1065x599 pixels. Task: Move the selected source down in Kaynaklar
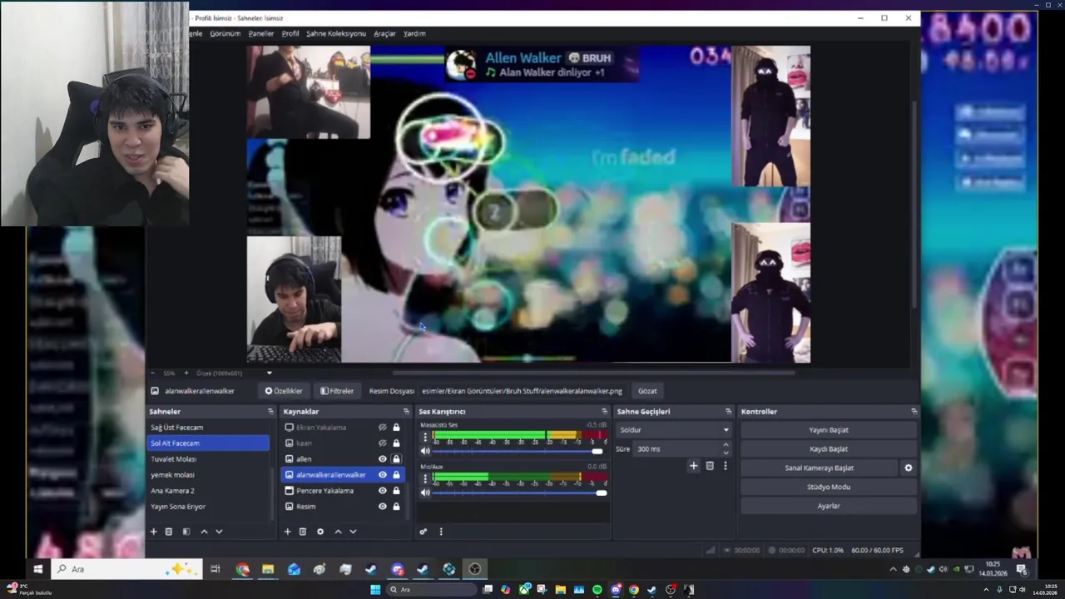(353, 532)
